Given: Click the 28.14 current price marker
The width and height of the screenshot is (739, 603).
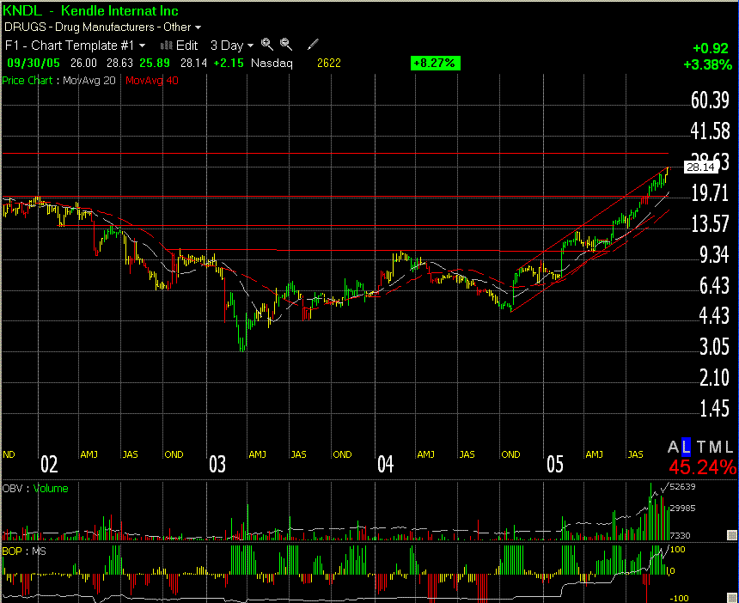Looking at the screenshot, I should pyautogui.click(x=700, y=167).
